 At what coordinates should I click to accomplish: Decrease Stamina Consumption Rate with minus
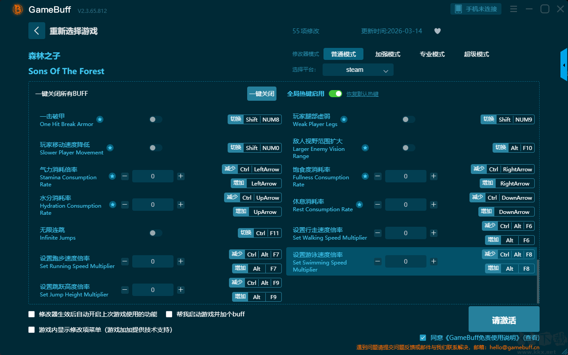(x=125, y=176)
